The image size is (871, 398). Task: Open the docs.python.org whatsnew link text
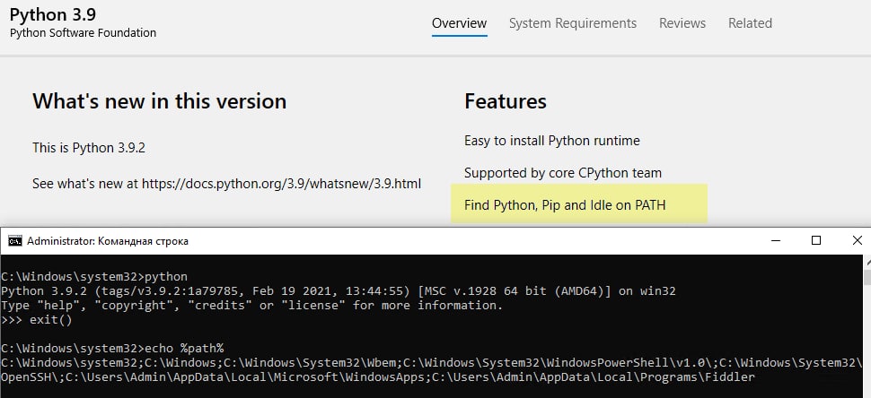tap(281, 184)
